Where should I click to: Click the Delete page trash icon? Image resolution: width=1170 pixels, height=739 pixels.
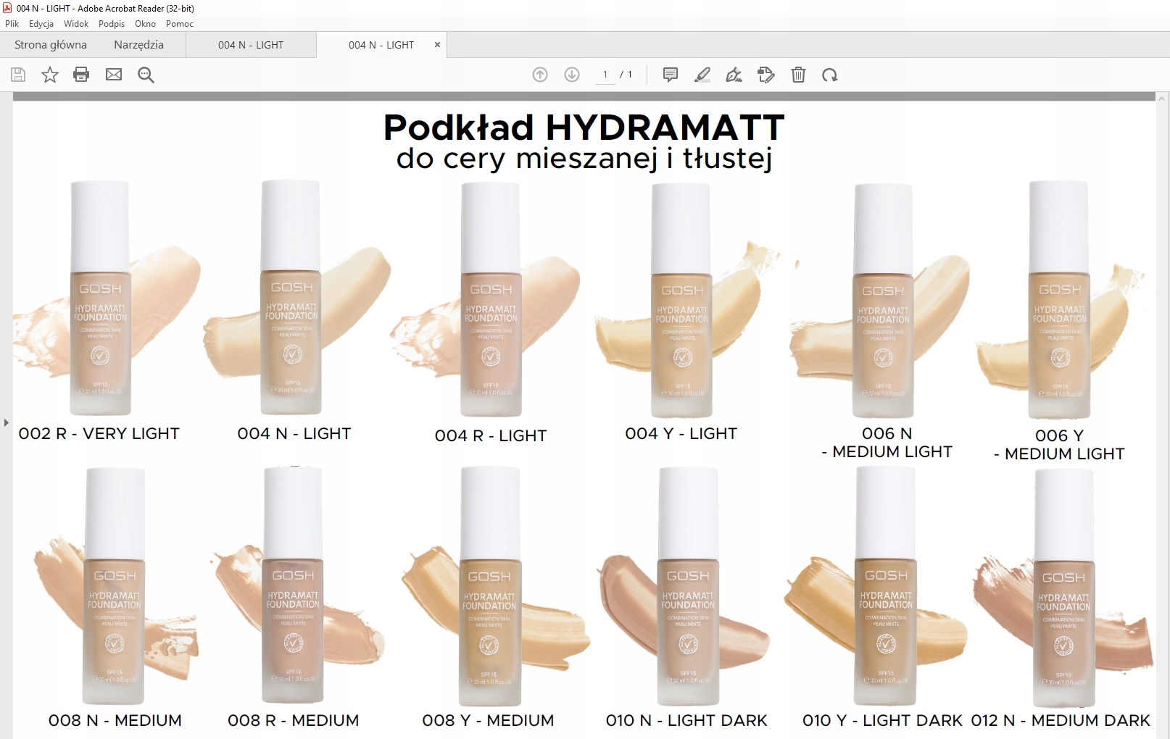[798, 75]
